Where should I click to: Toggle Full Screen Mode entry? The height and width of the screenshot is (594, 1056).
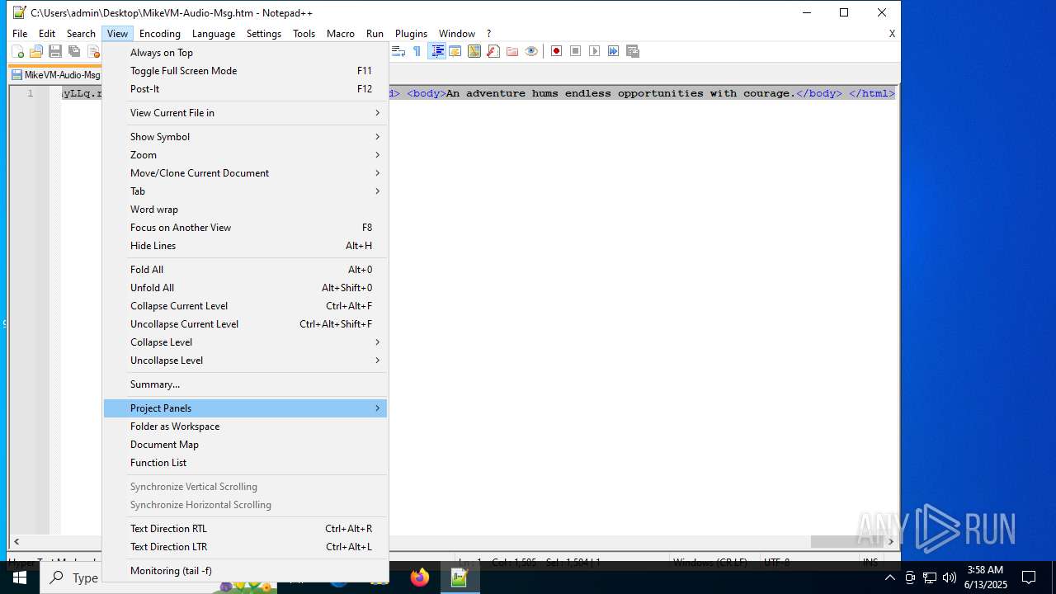click(x=245, y=71)
